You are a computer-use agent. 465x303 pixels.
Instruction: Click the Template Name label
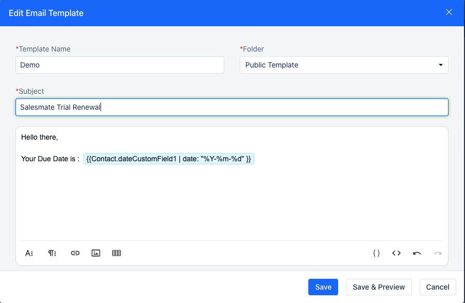[43, 49]
